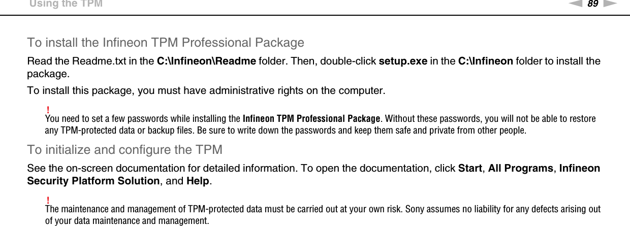
Task: Select 'To install the Infineon TPM Professional Package' heading
Action: pyautogui.click(x=166, y=42)
